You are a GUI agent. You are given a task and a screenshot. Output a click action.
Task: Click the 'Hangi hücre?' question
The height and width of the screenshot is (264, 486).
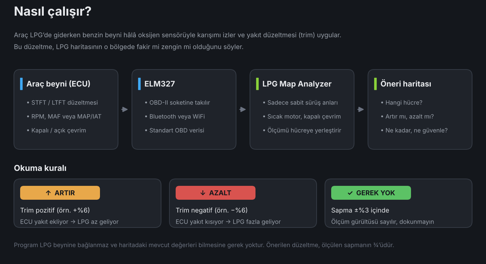coord(401,102)
